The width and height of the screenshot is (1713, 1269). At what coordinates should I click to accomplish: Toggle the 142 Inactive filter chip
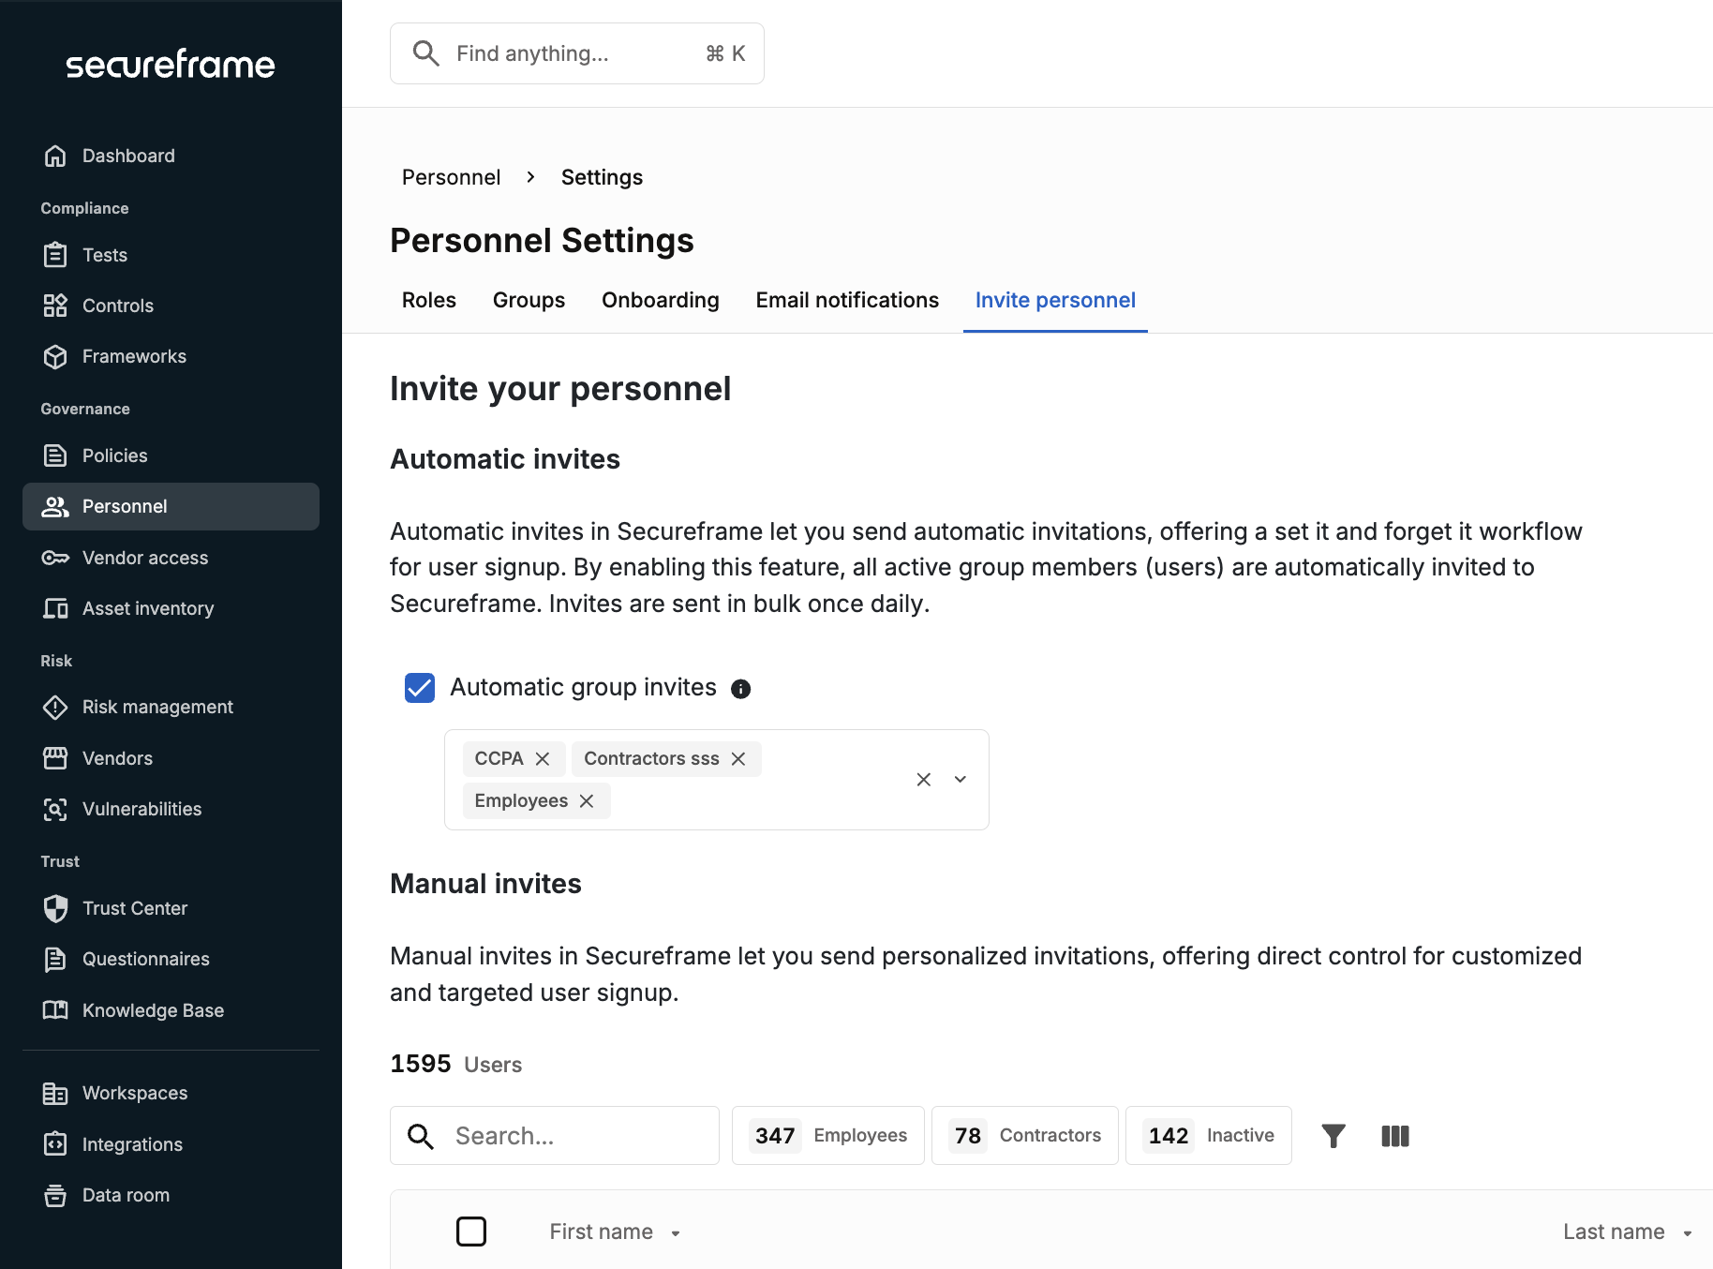(1209, 1136)
